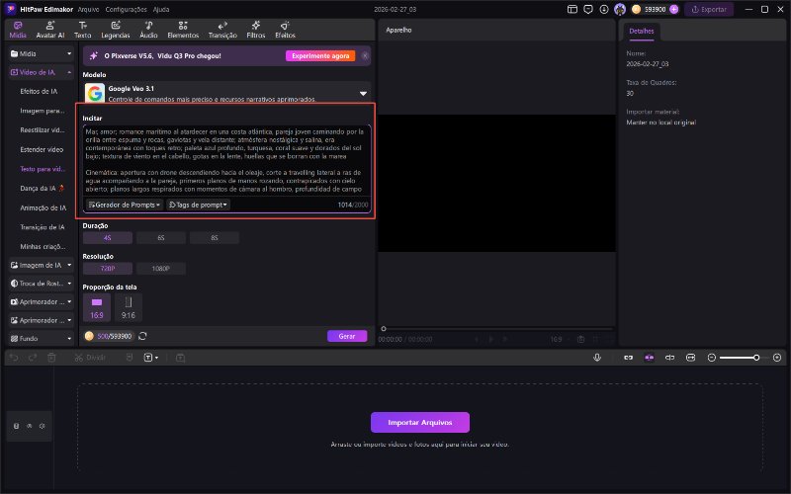Viewport: 791px width, 494px height.
Task: Click the timeline link clips icon
Action: pyautogui.click(x=628, y=358)
